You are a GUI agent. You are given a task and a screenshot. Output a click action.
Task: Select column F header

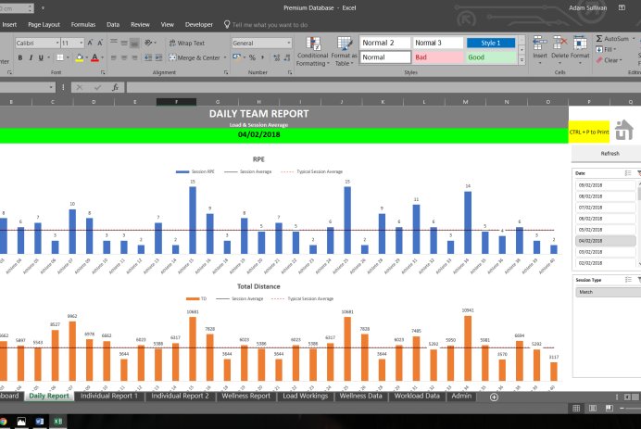click(176, 102)
